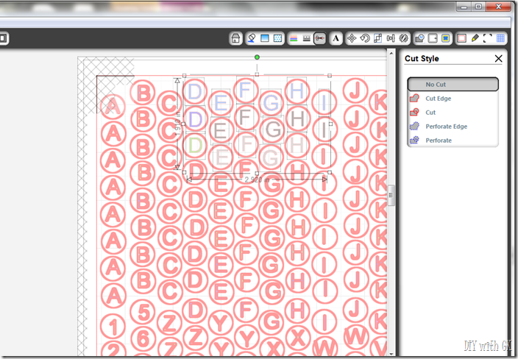Open the Align window
The image size is (518, 359).
[x=391, y=38]
